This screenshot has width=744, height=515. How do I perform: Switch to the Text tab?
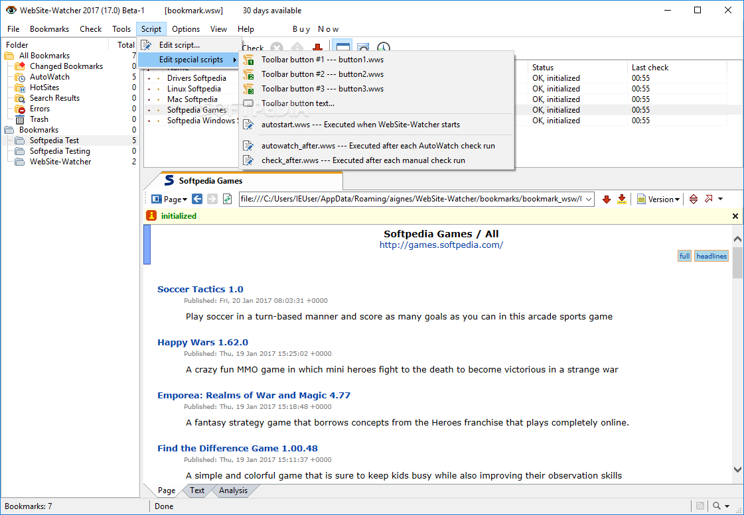click(197, 490)
